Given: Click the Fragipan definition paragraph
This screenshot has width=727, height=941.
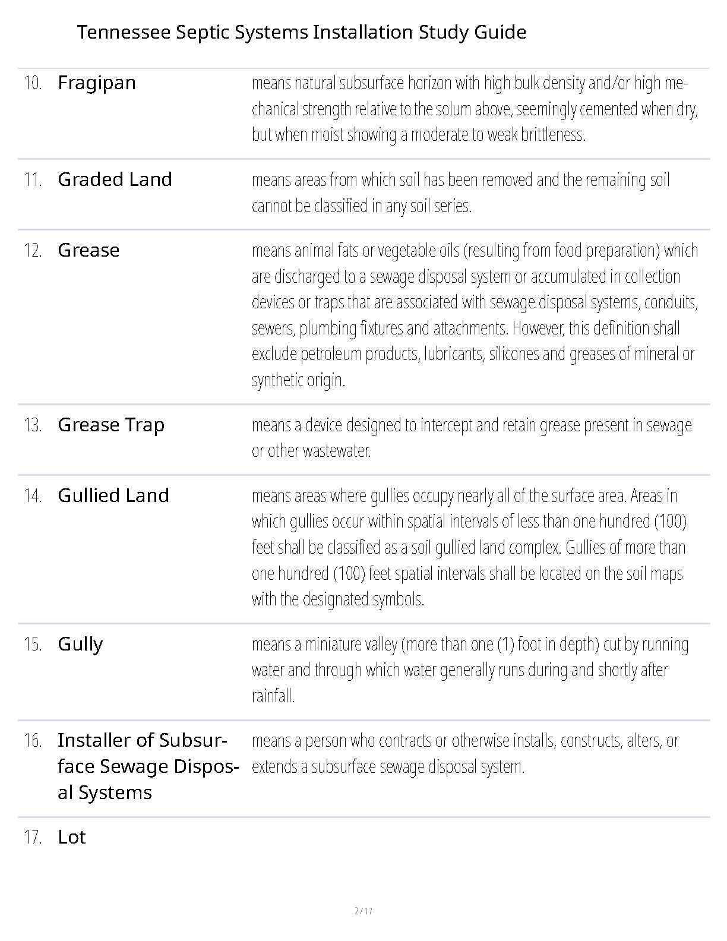Looking at the screenshot, I should tap(474, 109).
